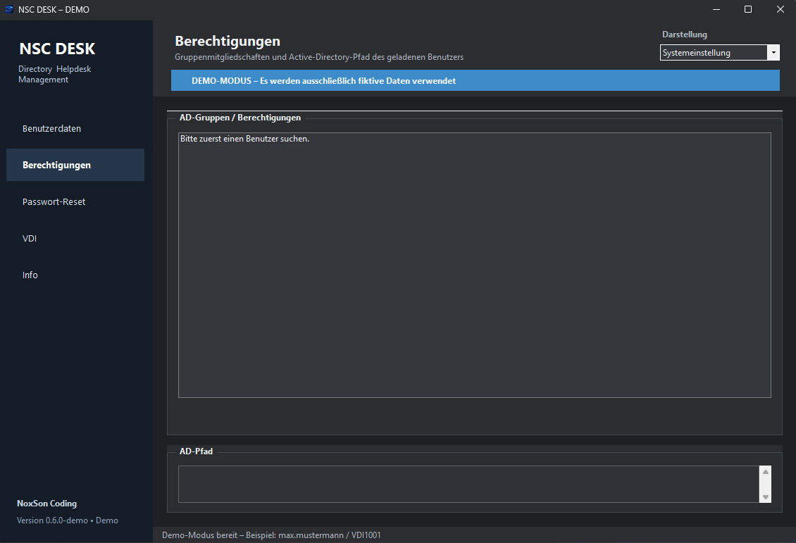Open the Benutzerdaten section

click(x=75, y=128)
